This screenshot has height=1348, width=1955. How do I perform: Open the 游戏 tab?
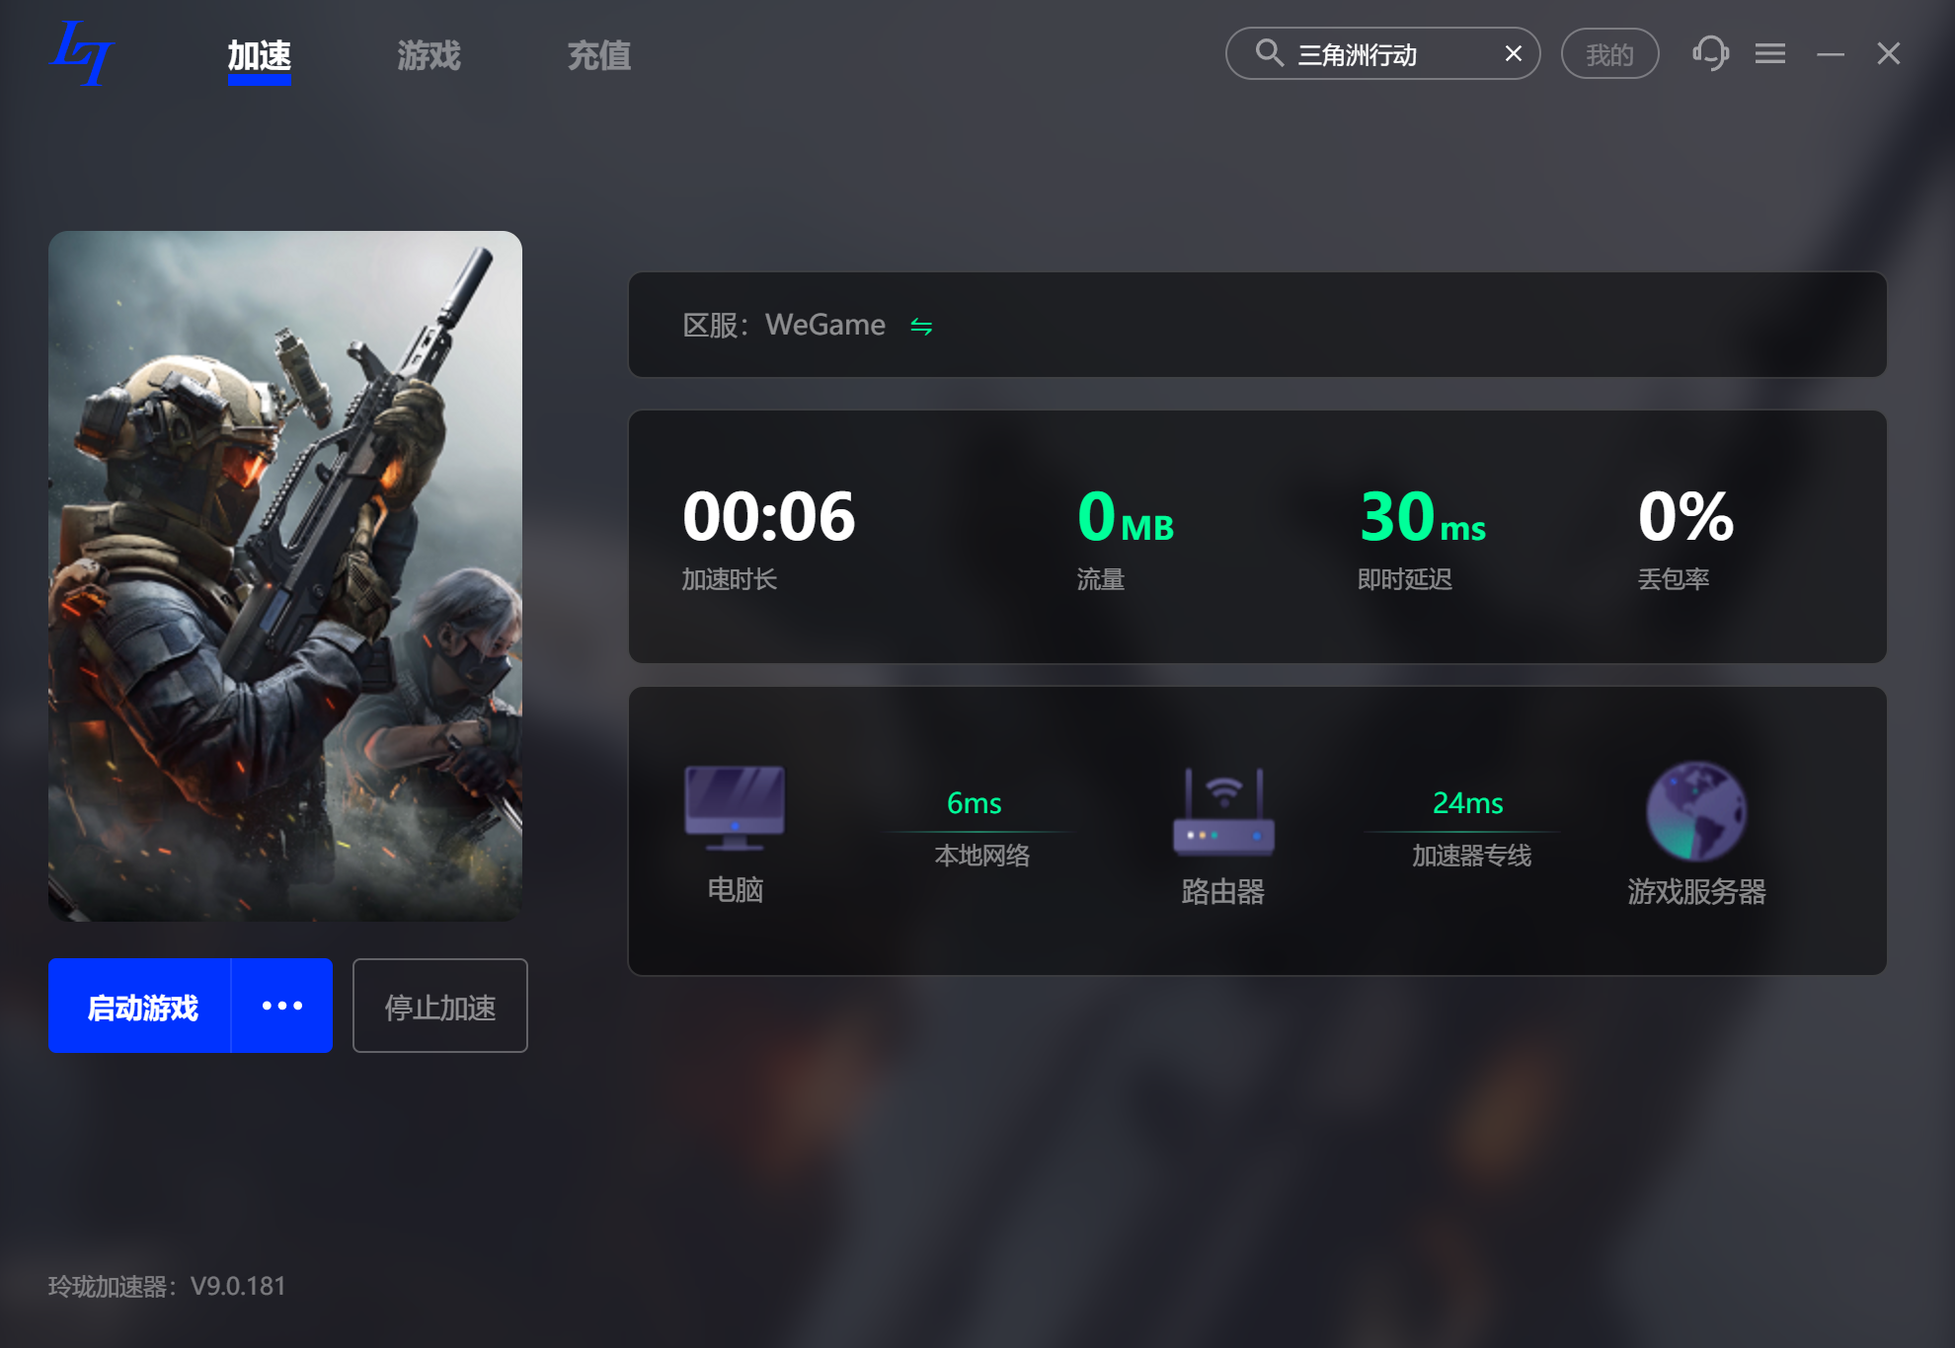(x=429, y=56)
